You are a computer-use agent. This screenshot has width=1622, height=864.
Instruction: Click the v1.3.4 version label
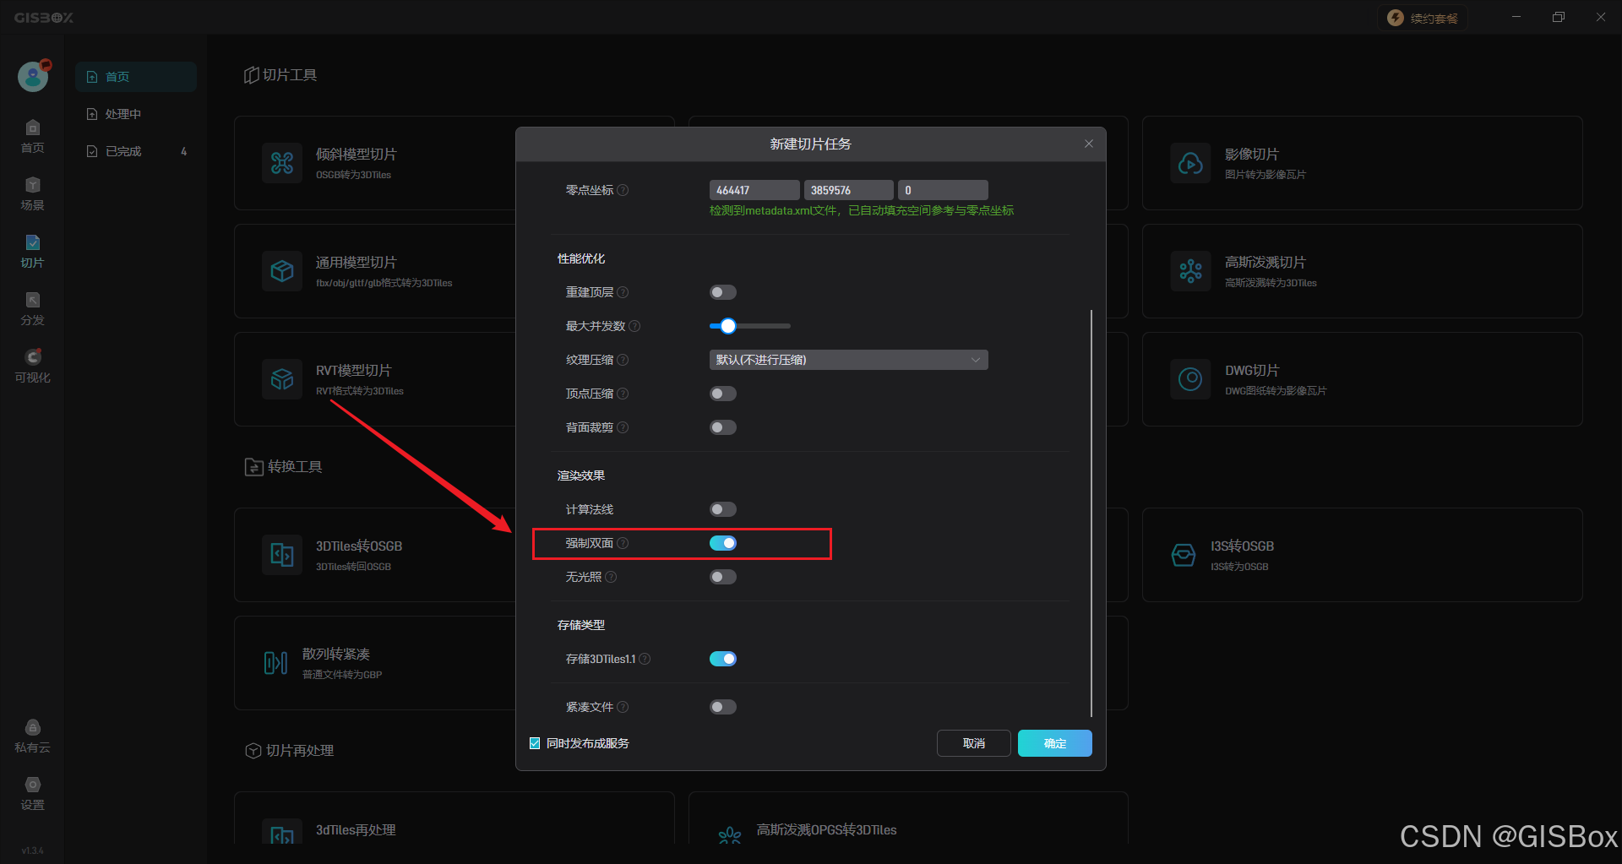pos(32,850)
